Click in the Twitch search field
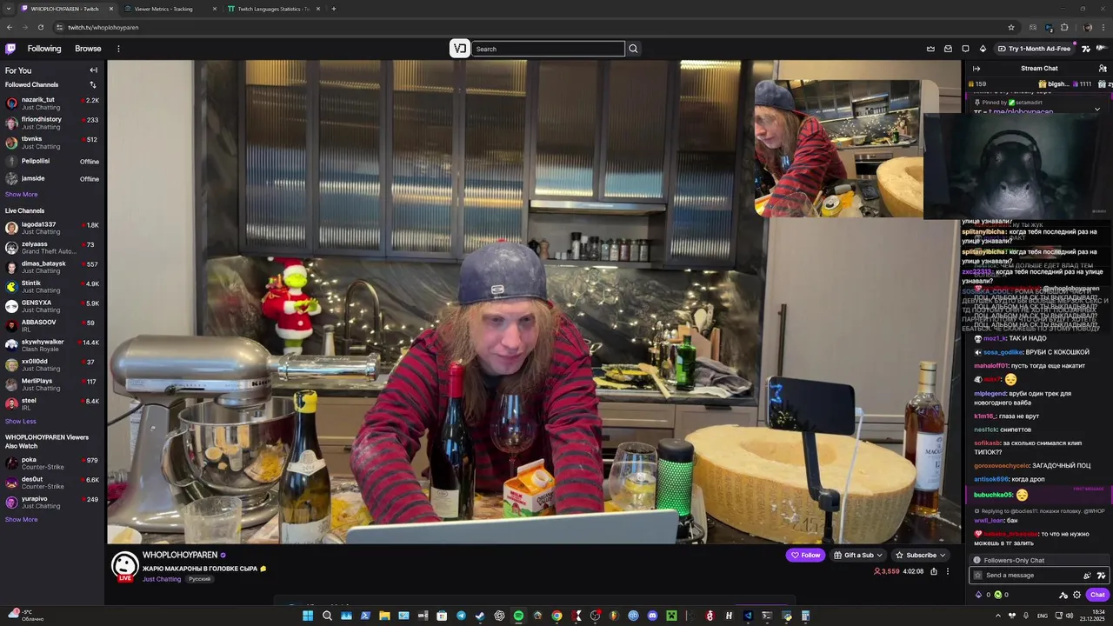1113x626 pixels. [x=548, y=49]
